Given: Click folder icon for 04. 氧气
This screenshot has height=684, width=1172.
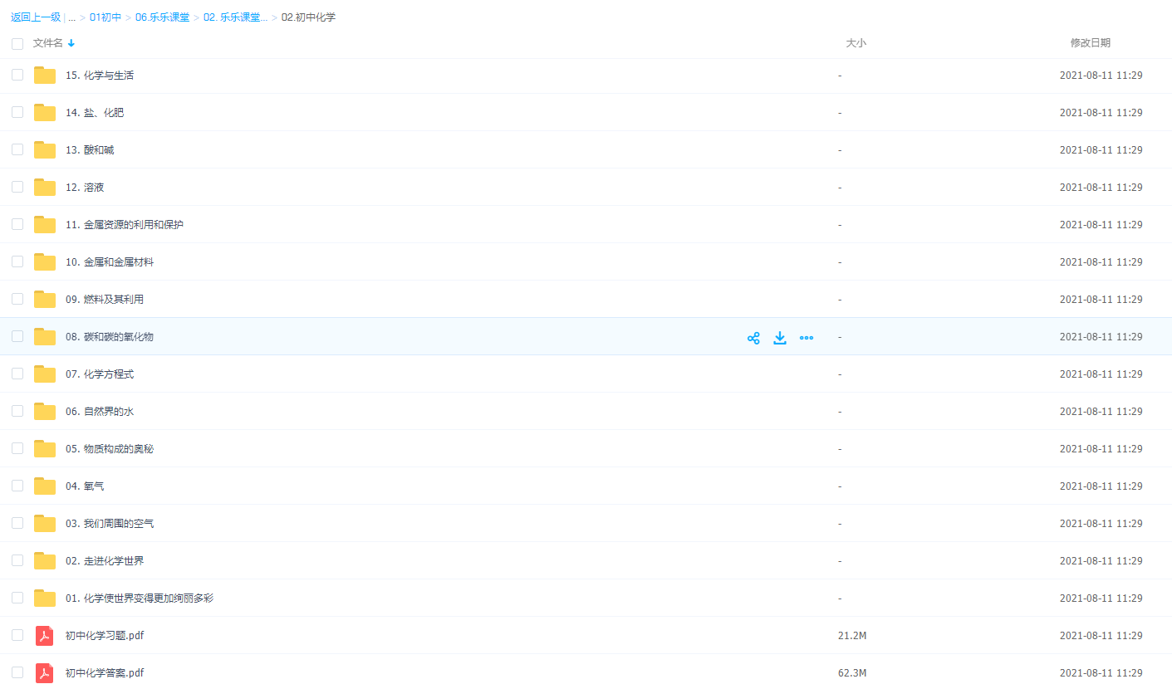Looking at the screenshot, I should tap(45, 486).
